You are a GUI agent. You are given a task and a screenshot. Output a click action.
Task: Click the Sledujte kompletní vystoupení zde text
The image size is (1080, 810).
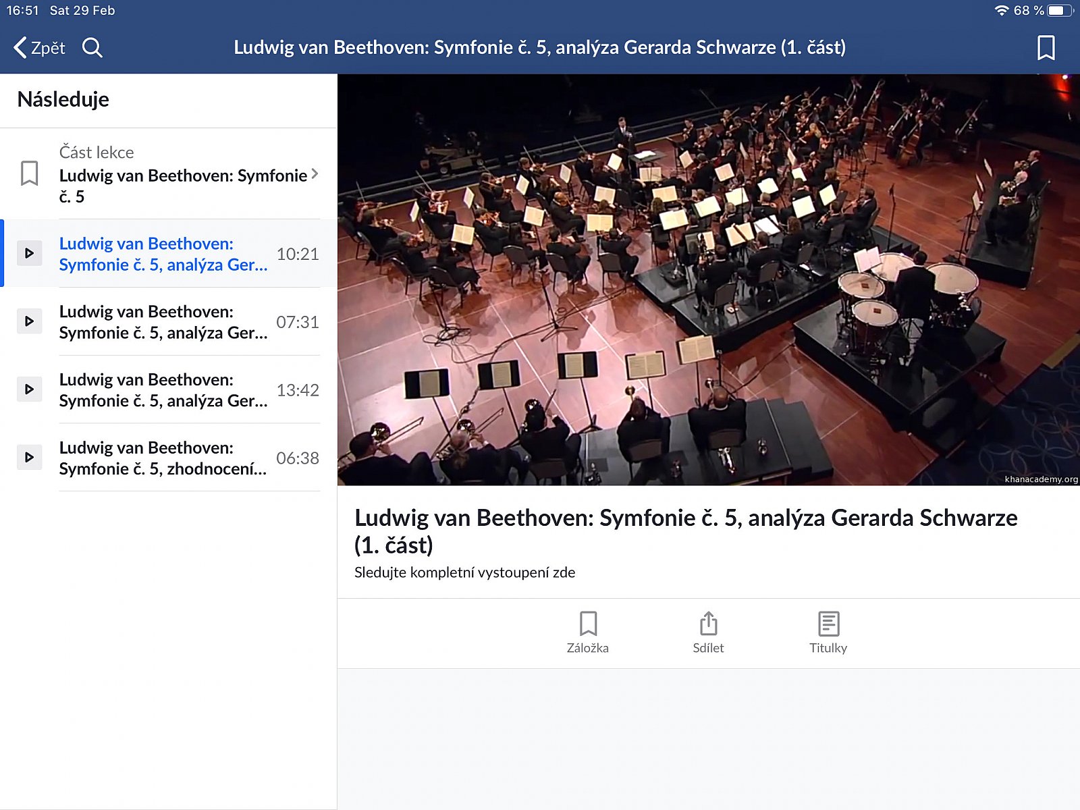point(464,572)
